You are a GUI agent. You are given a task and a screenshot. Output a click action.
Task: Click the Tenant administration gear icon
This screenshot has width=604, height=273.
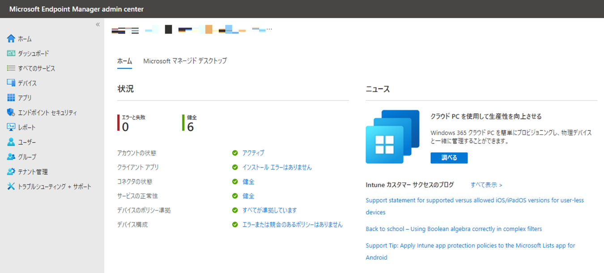point(11,171)
